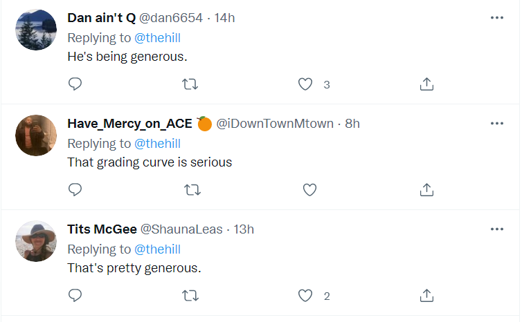
Task: Like the "That's pretty generous" tweet
Action: (x=305, y=296)
